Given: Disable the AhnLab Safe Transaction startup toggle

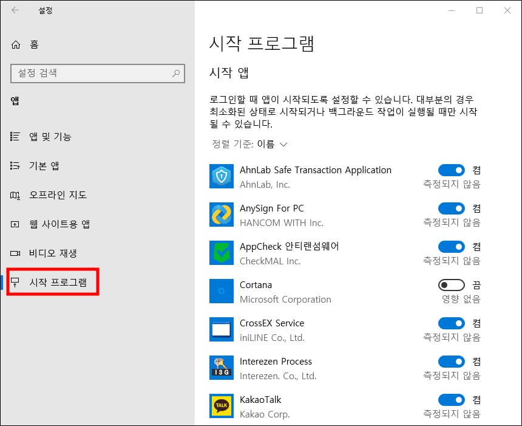Looking at the screenshot, I should (x=451, y=170).
